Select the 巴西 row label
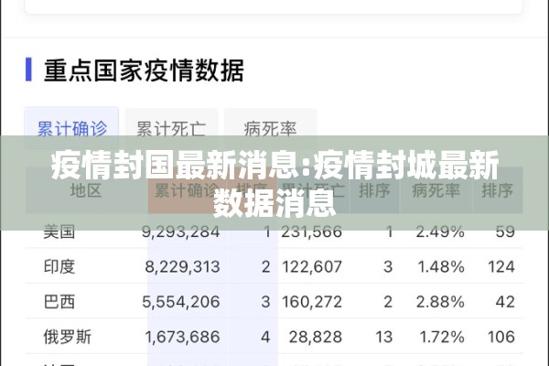The image size is (549, 366). click(59, 302)
